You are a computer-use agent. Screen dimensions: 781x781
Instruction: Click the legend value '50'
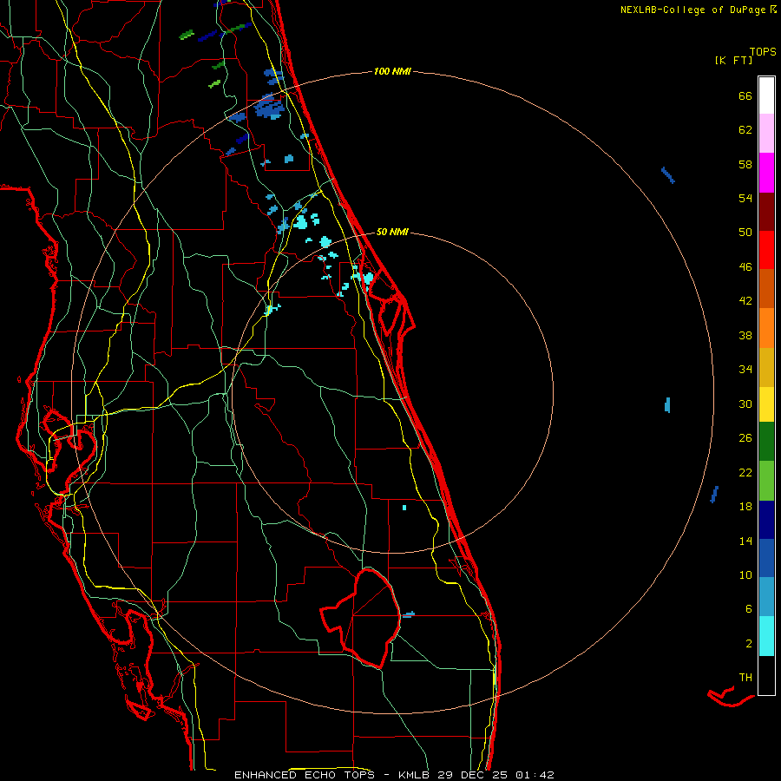point(745,233)
